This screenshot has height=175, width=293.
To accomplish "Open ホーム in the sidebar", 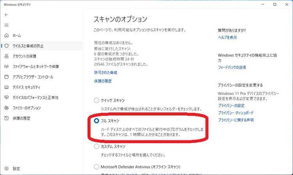I will (x=42, y=35).
